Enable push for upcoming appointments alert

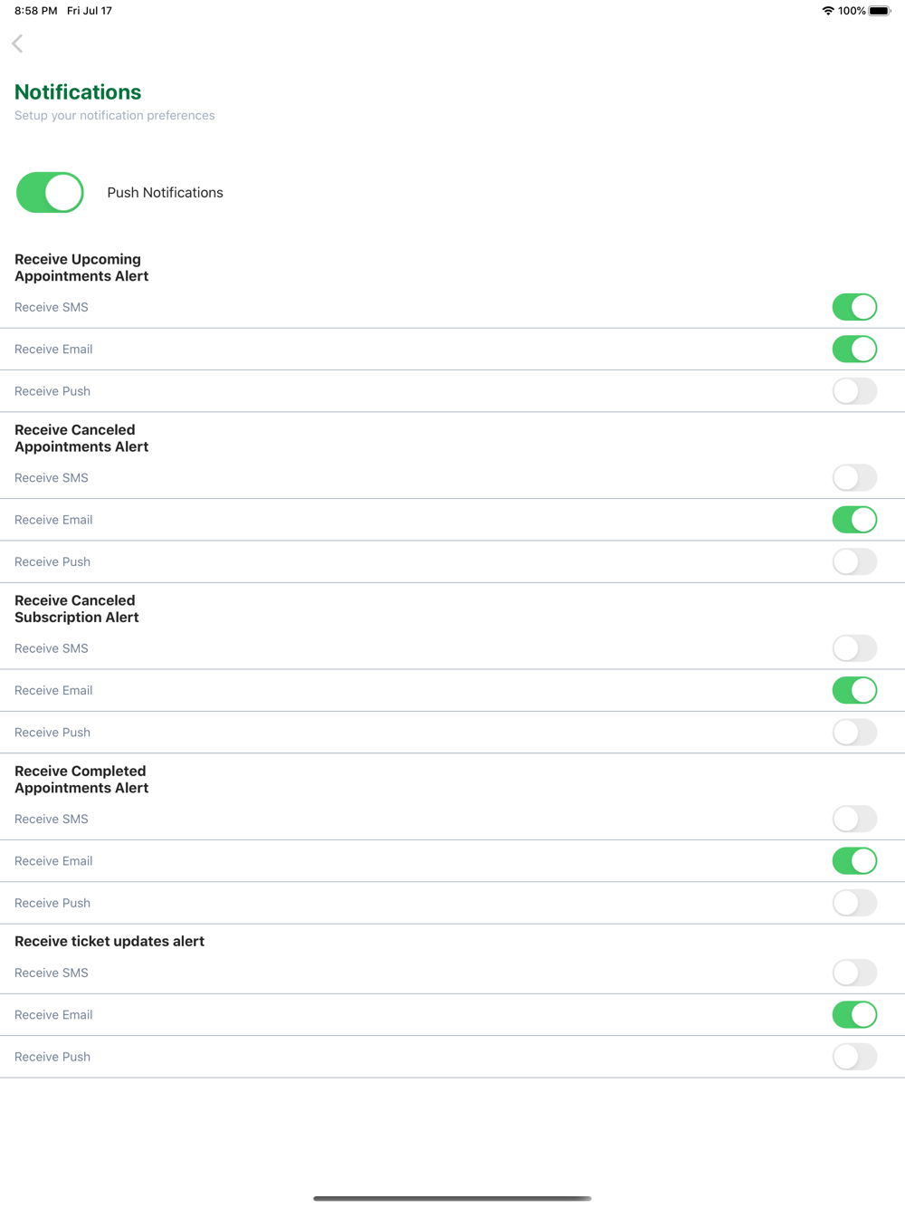[x=854, y=391]
